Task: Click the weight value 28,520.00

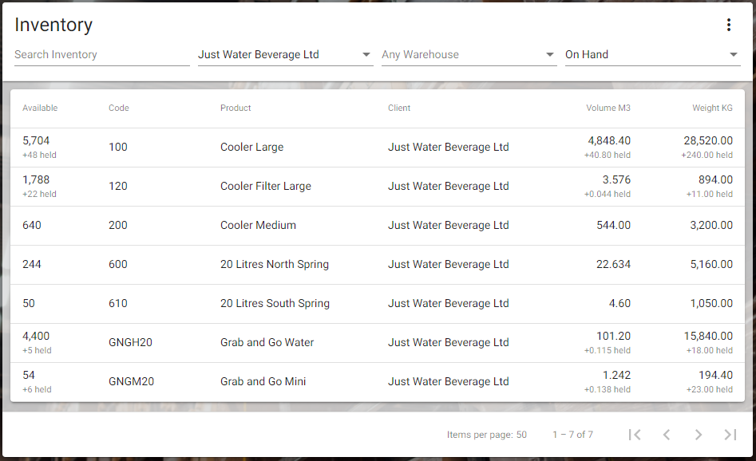Action: [708, 140]
